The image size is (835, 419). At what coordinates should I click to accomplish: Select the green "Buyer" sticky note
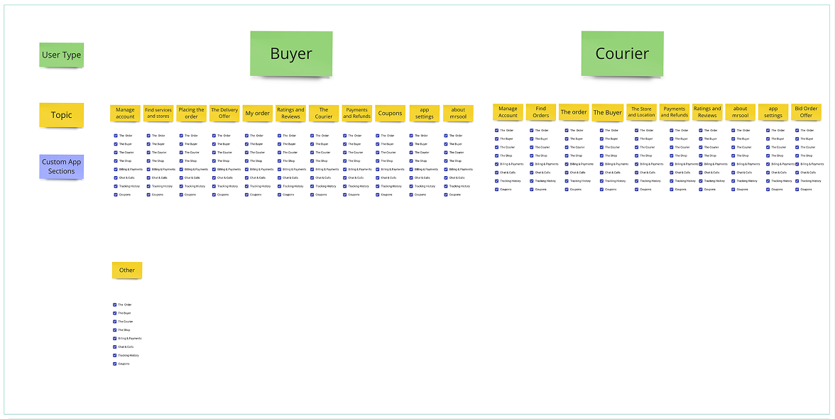[291, 53]
